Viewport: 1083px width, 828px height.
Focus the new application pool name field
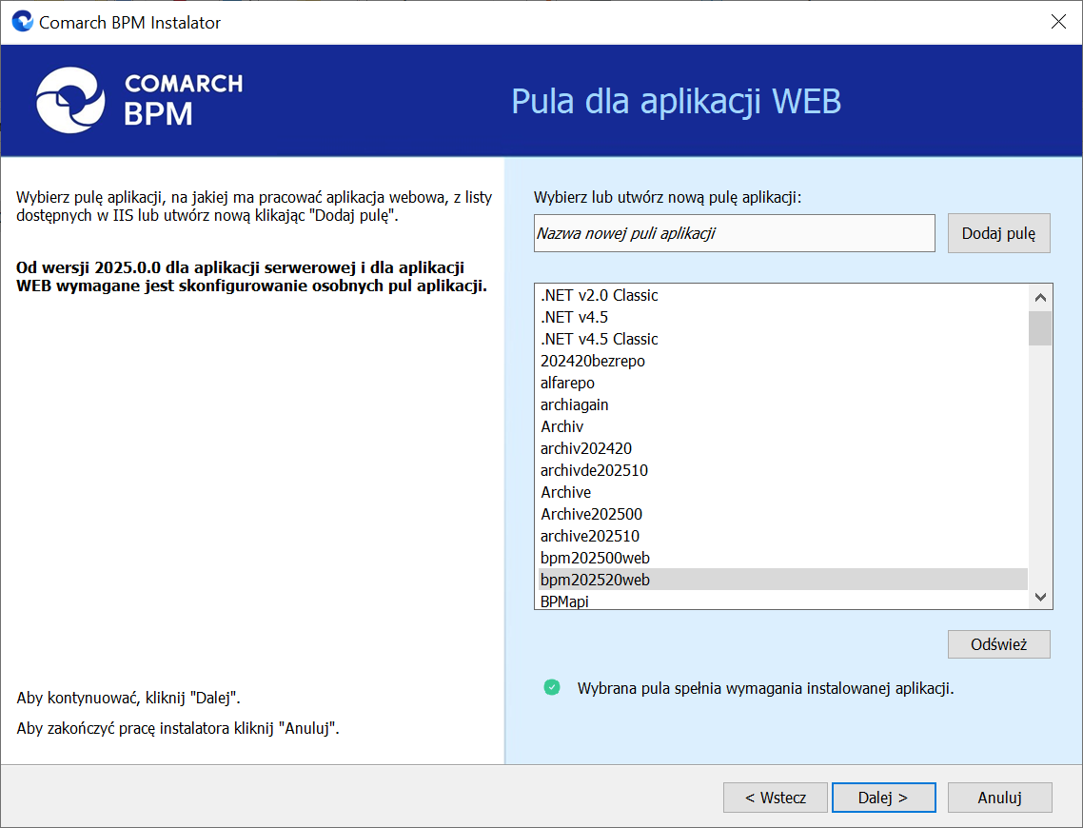(x=734, y=233)
